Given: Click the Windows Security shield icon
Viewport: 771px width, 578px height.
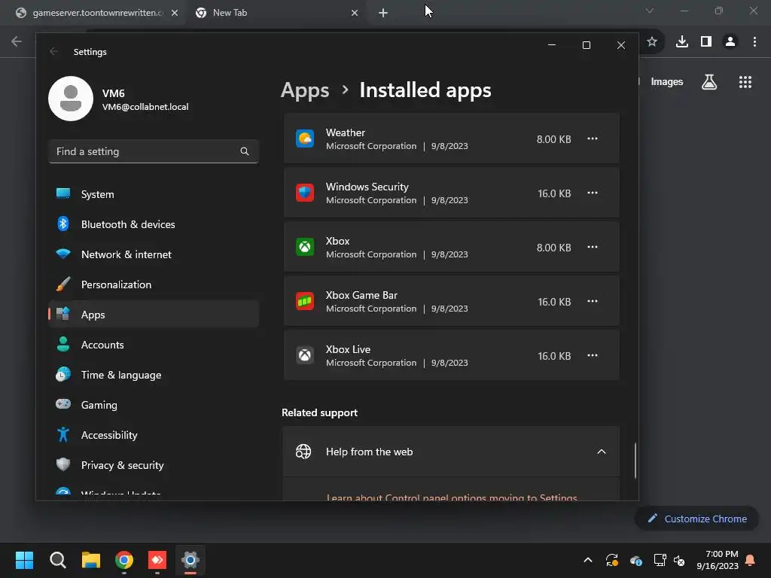Looking at the screenshot, I should [x=305, y=193].
